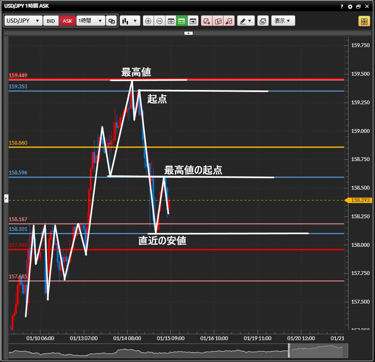
Task: Toggle the ASK price button
Action: pos(67,21)
